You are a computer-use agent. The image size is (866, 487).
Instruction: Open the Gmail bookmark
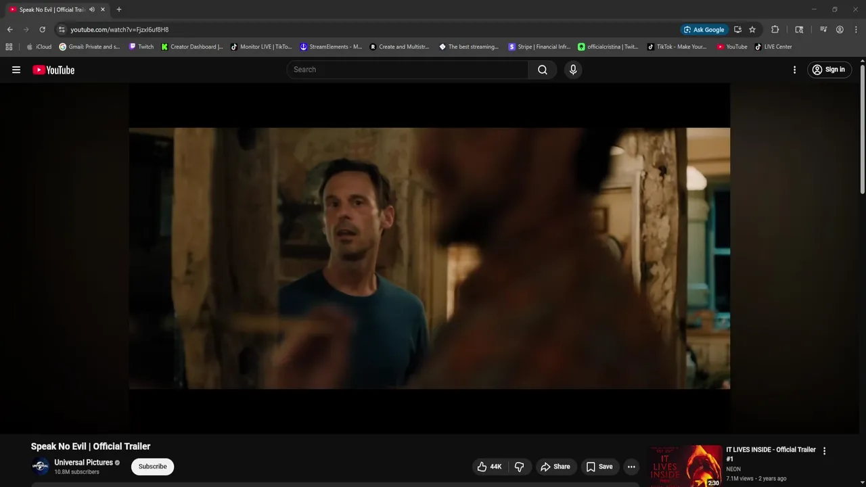[x=89, y=47]
